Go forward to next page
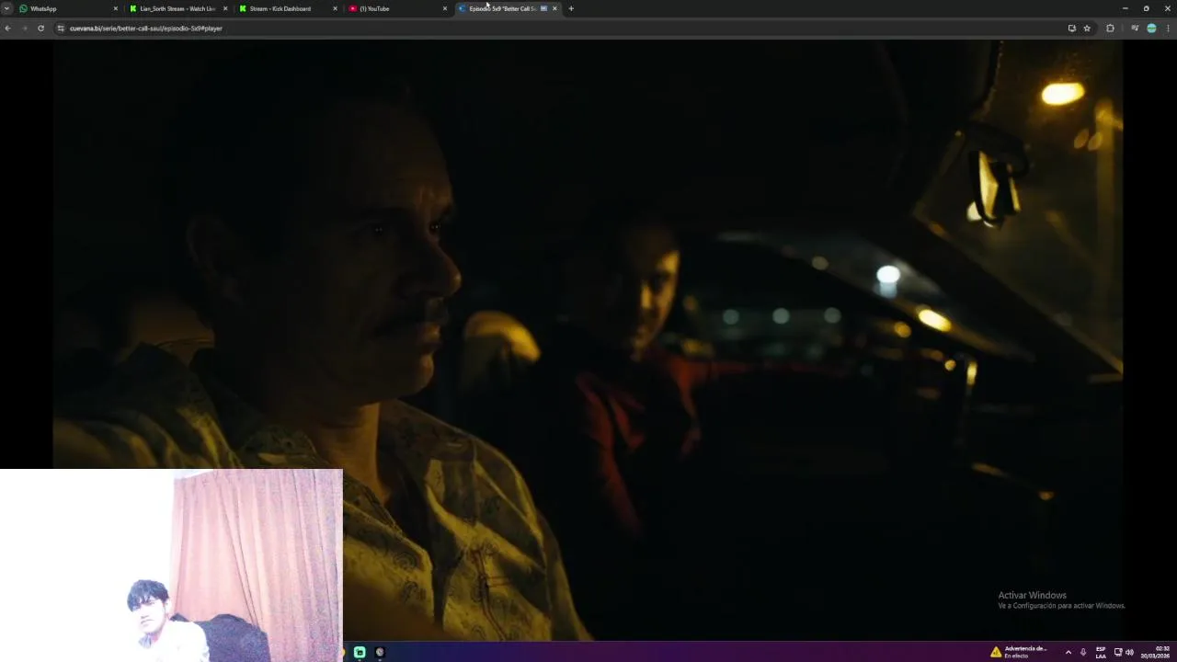The width and height of the screenshot is (1177, 662). click(x=24, y=29)
